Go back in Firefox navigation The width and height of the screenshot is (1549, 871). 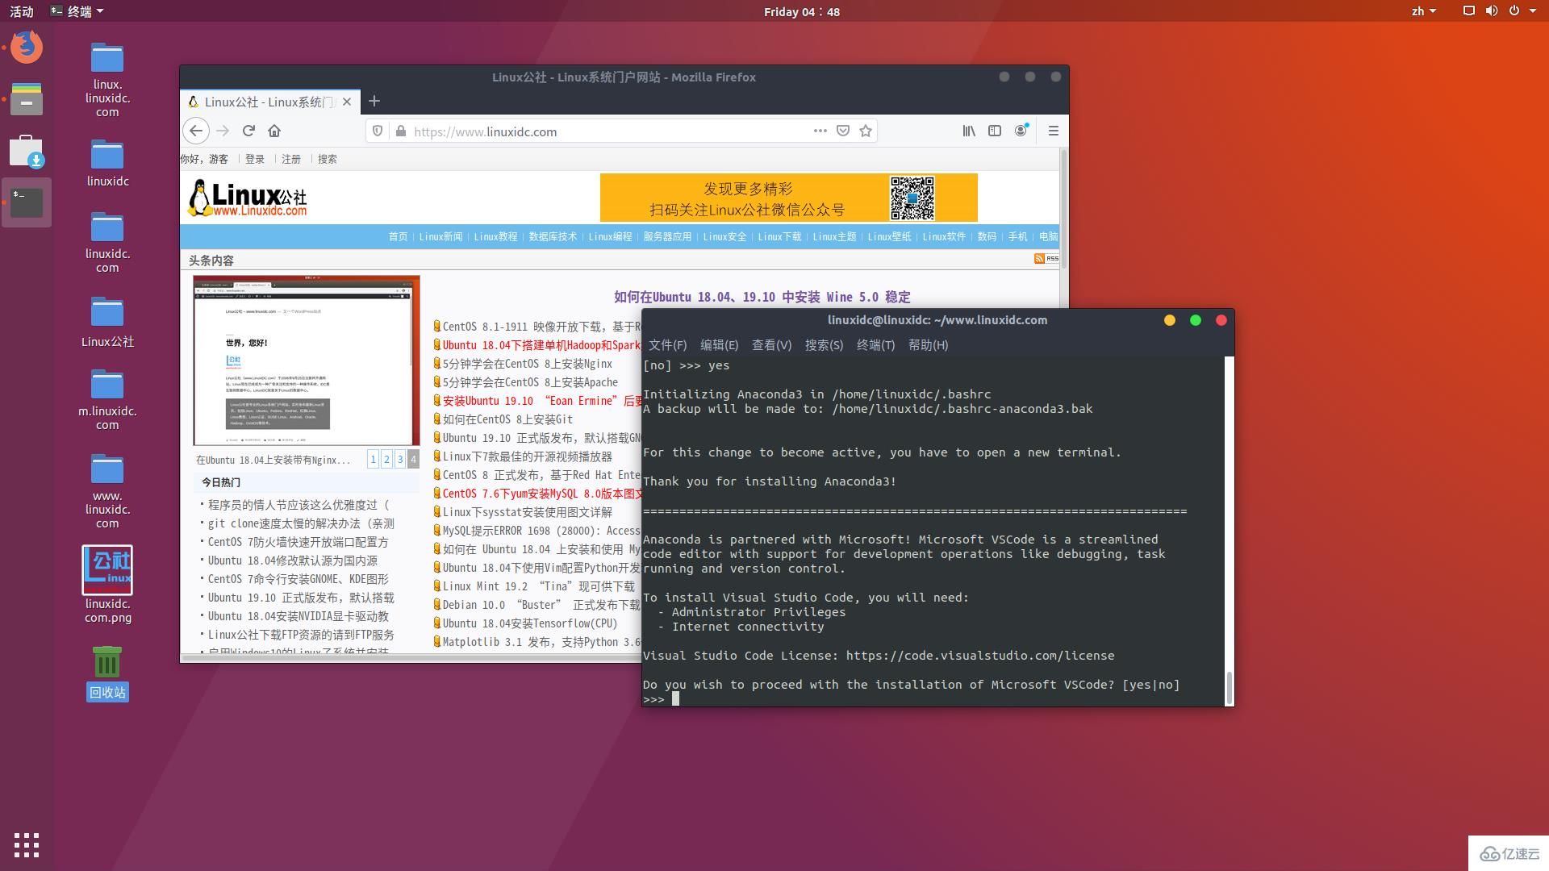pyautogui.click(x=196, y=131)
